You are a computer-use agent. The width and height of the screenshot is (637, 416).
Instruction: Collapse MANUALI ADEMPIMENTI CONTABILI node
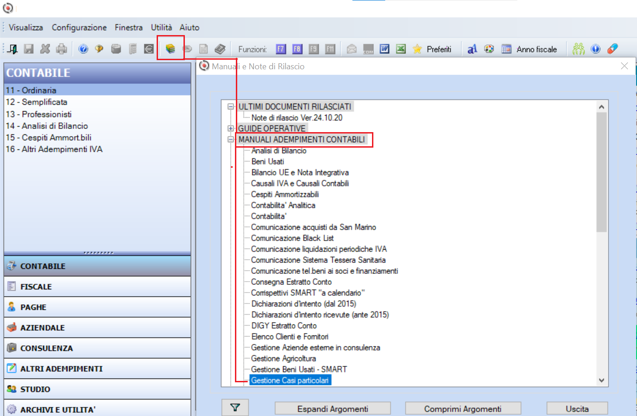pyautogui.click(x=231, y=139)
